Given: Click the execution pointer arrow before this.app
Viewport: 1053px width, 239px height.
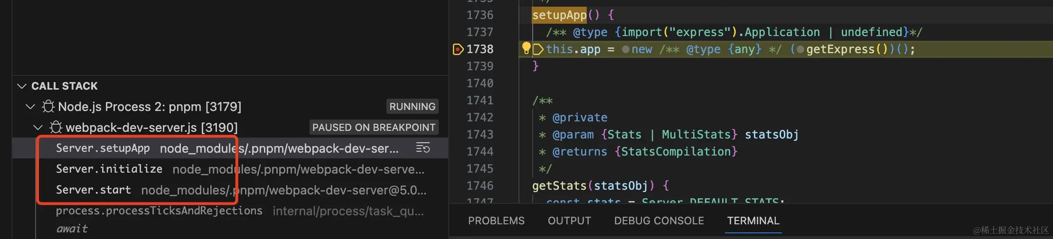Looking at the screenshot, I should 538,49.
